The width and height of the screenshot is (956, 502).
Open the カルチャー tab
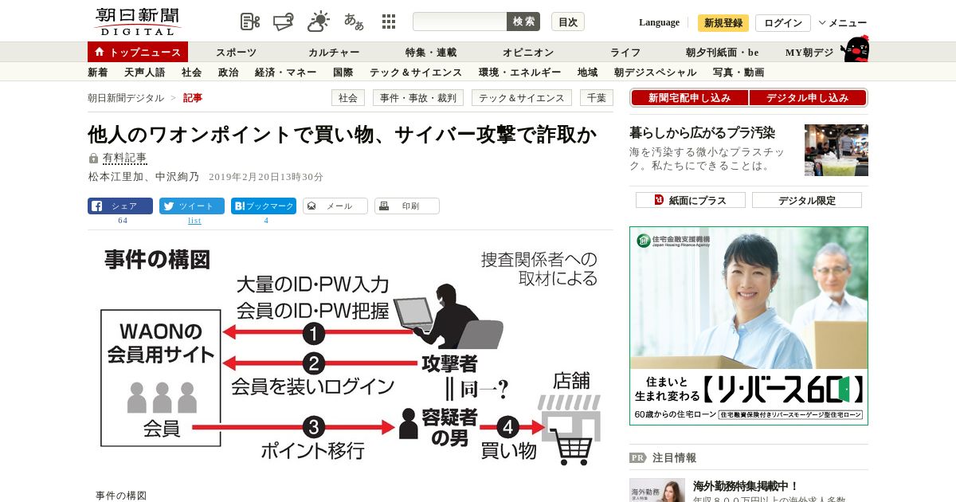click(x=334, y=53)
